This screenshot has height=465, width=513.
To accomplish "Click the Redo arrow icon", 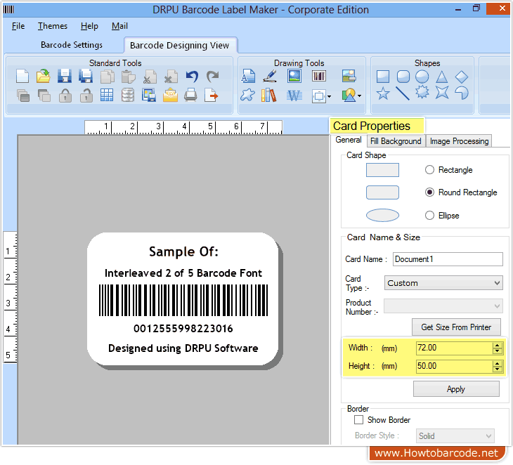I will point(213,77).
